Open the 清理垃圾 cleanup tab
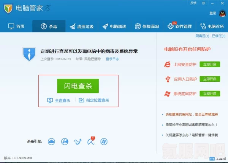 [x=81, y=26]
